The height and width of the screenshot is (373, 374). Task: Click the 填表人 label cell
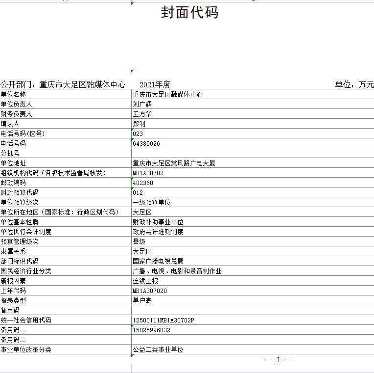tap(66, 124)
